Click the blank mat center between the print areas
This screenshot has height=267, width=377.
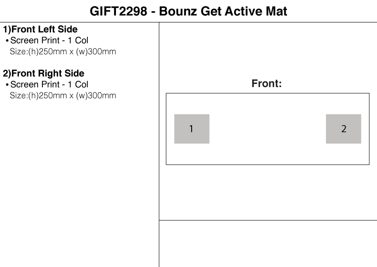(267, 129)
